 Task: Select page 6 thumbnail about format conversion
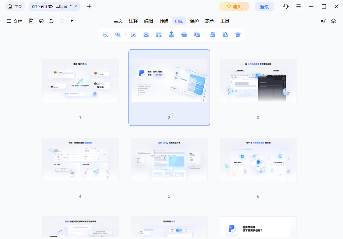pos(258,159)
